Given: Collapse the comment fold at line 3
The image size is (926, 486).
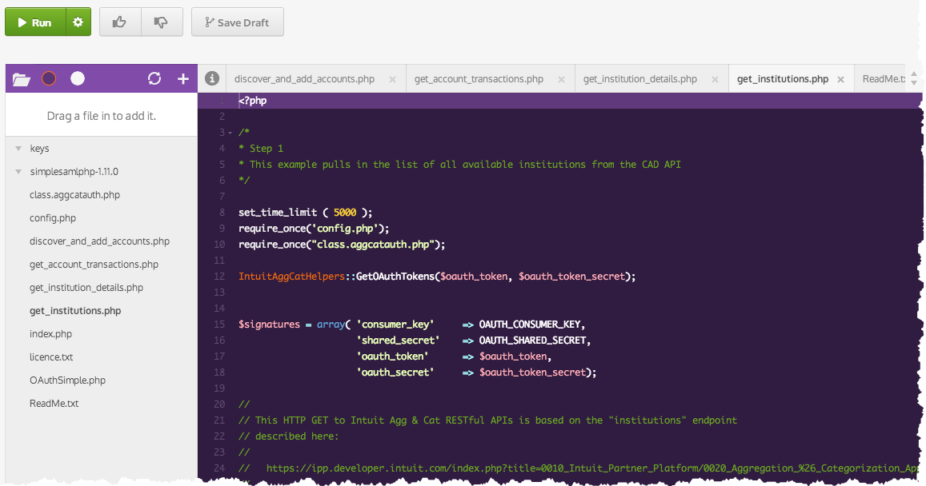Looking at the screenshot, I should point(230,133).
